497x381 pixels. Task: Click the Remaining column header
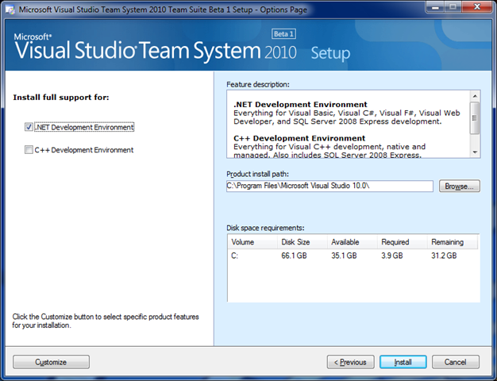pyautogui.click(x=453, y=242)
